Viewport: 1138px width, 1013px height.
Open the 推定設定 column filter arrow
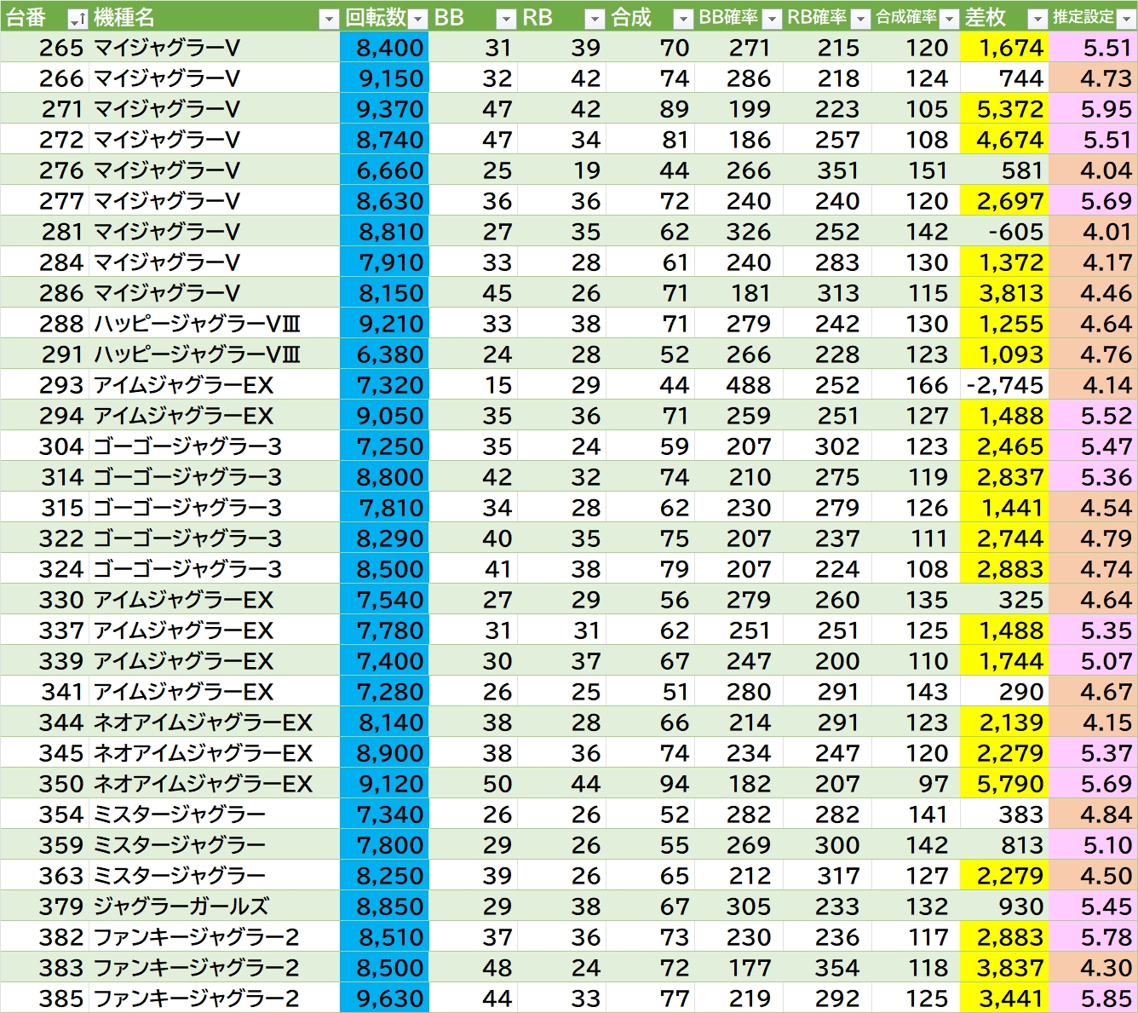coord(1126,18)
